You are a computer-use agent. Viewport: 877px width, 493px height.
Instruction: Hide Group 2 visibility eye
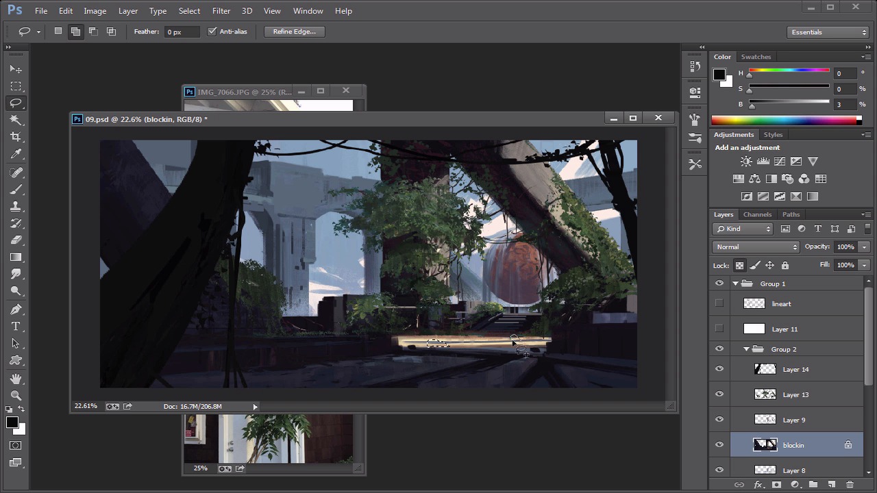click(719, 349)
